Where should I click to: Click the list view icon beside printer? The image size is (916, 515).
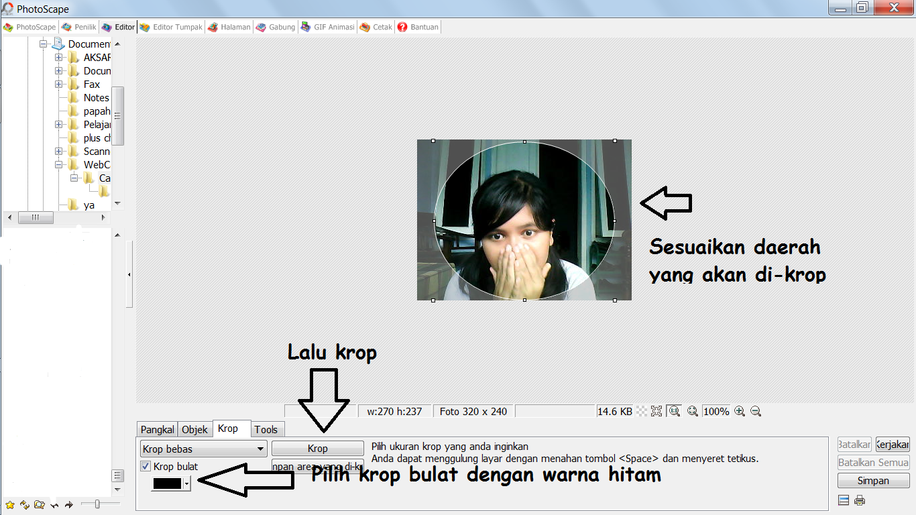pos(844,500)
